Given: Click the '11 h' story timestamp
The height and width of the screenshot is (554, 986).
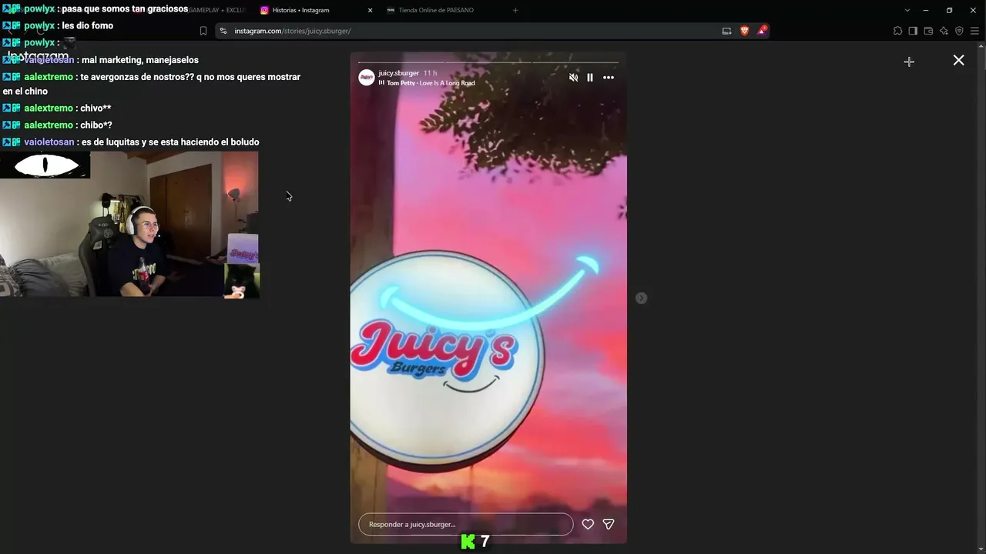Looking at the screenshot, I should coord(430,73).
